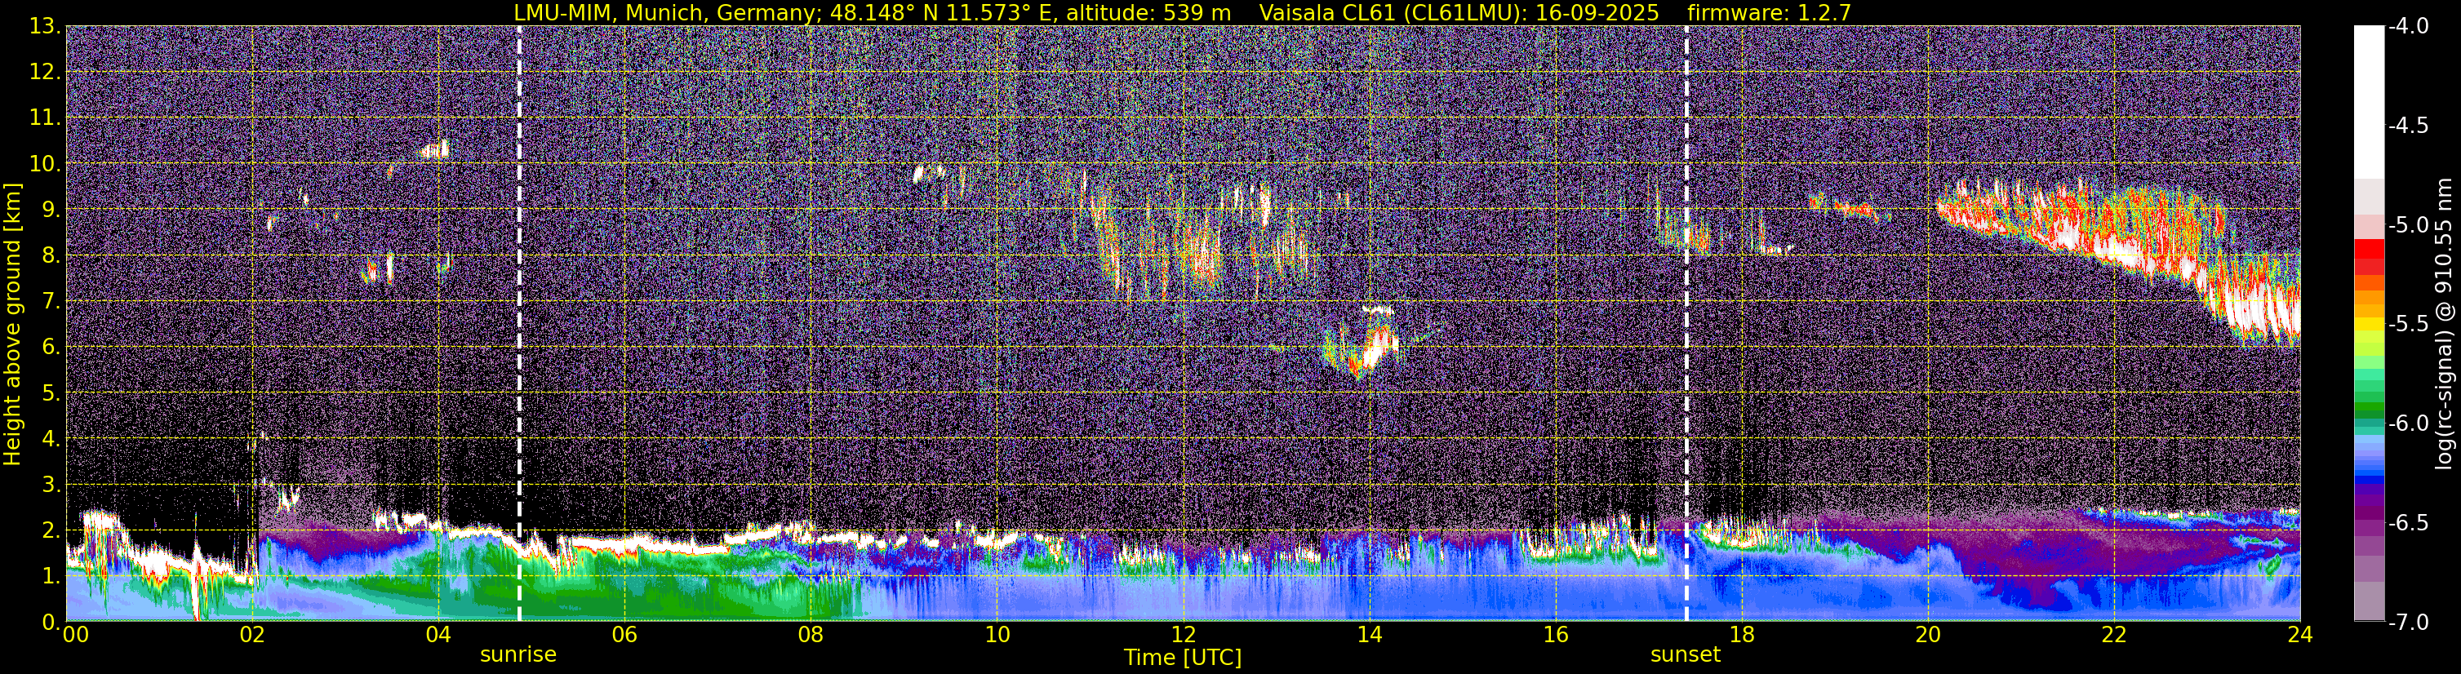
Task: Click height-axis tick label "12."
Action: pos(44,72)
